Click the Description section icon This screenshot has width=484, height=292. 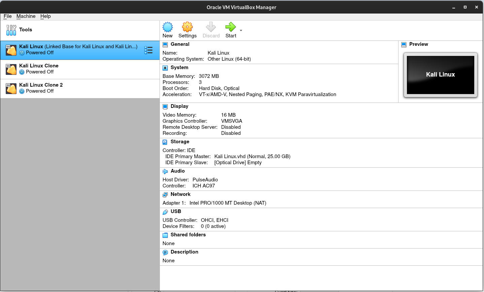click(x=165, y=252)
